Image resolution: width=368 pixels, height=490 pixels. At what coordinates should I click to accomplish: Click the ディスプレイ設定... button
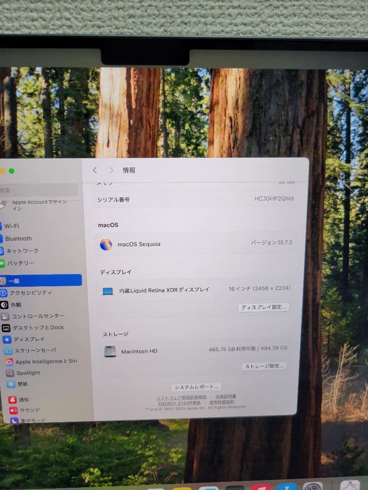[264, 307]
